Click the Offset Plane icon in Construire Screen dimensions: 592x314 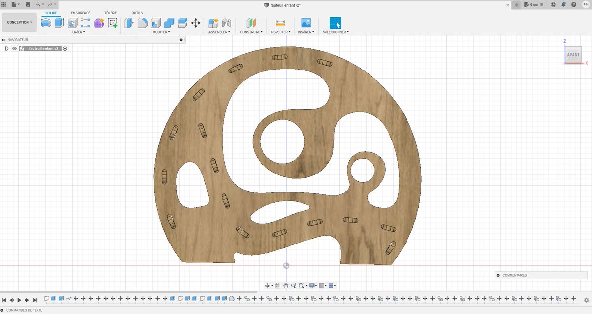coord(252,23)
